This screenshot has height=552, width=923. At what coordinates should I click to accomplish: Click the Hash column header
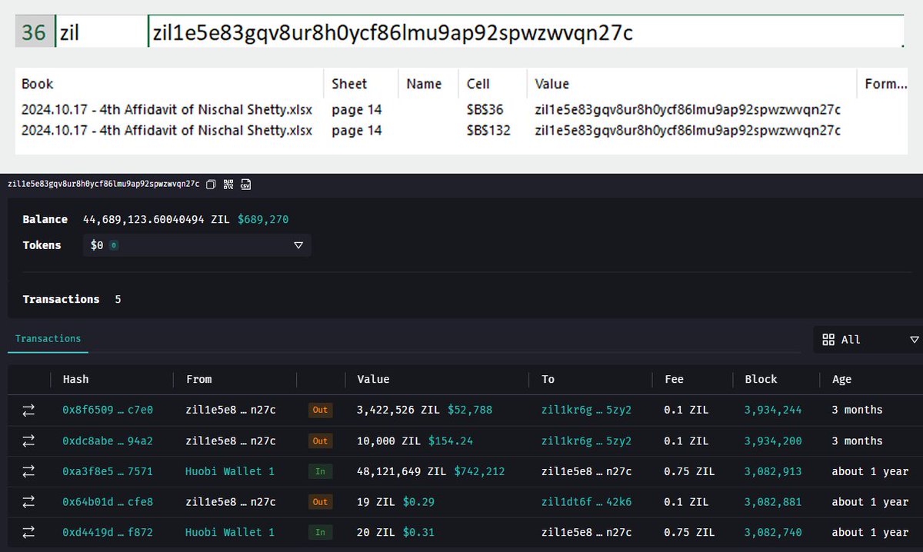[75, 379]
